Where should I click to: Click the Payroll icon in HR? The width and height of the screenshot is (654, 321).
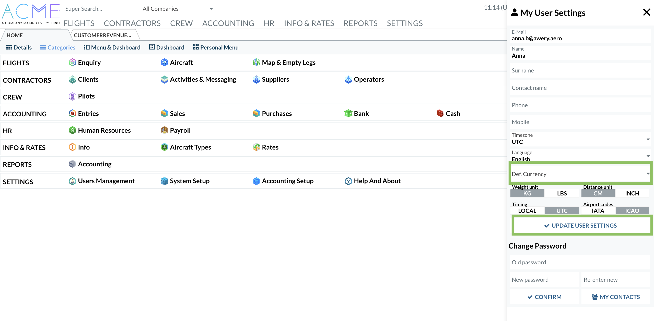click(164, 130)
